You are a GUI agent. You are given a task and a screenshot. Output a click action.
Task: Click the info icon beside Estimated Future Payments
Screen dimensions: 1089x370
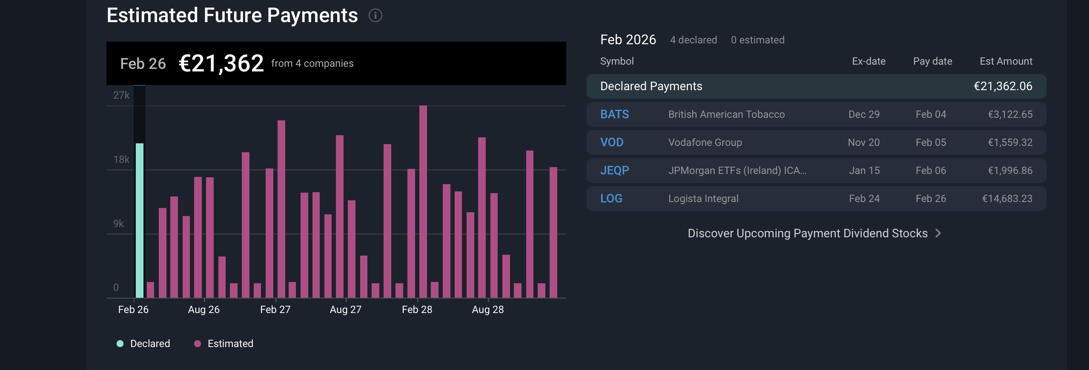pos(375,16)
